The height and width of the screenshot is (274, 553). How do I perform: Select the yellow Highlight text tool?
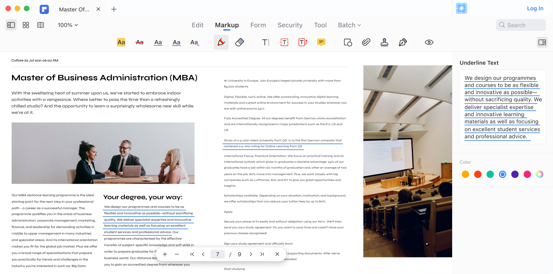click(x=121, y=42)
